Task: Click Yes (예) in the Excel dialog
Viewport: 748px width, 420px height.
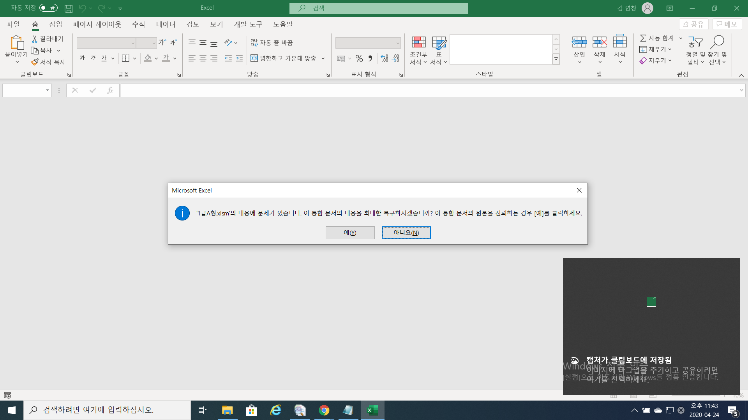Action: [x=350, y=233]
